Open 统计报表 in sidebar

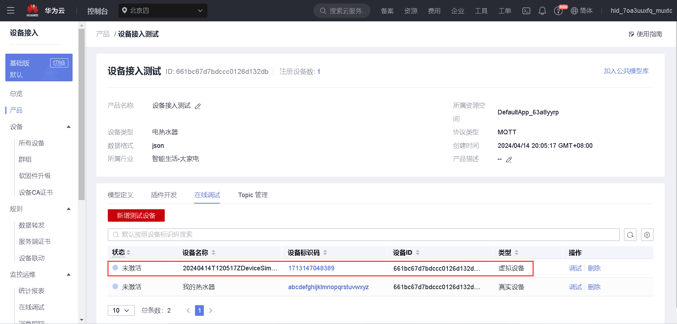click(32, 291)
